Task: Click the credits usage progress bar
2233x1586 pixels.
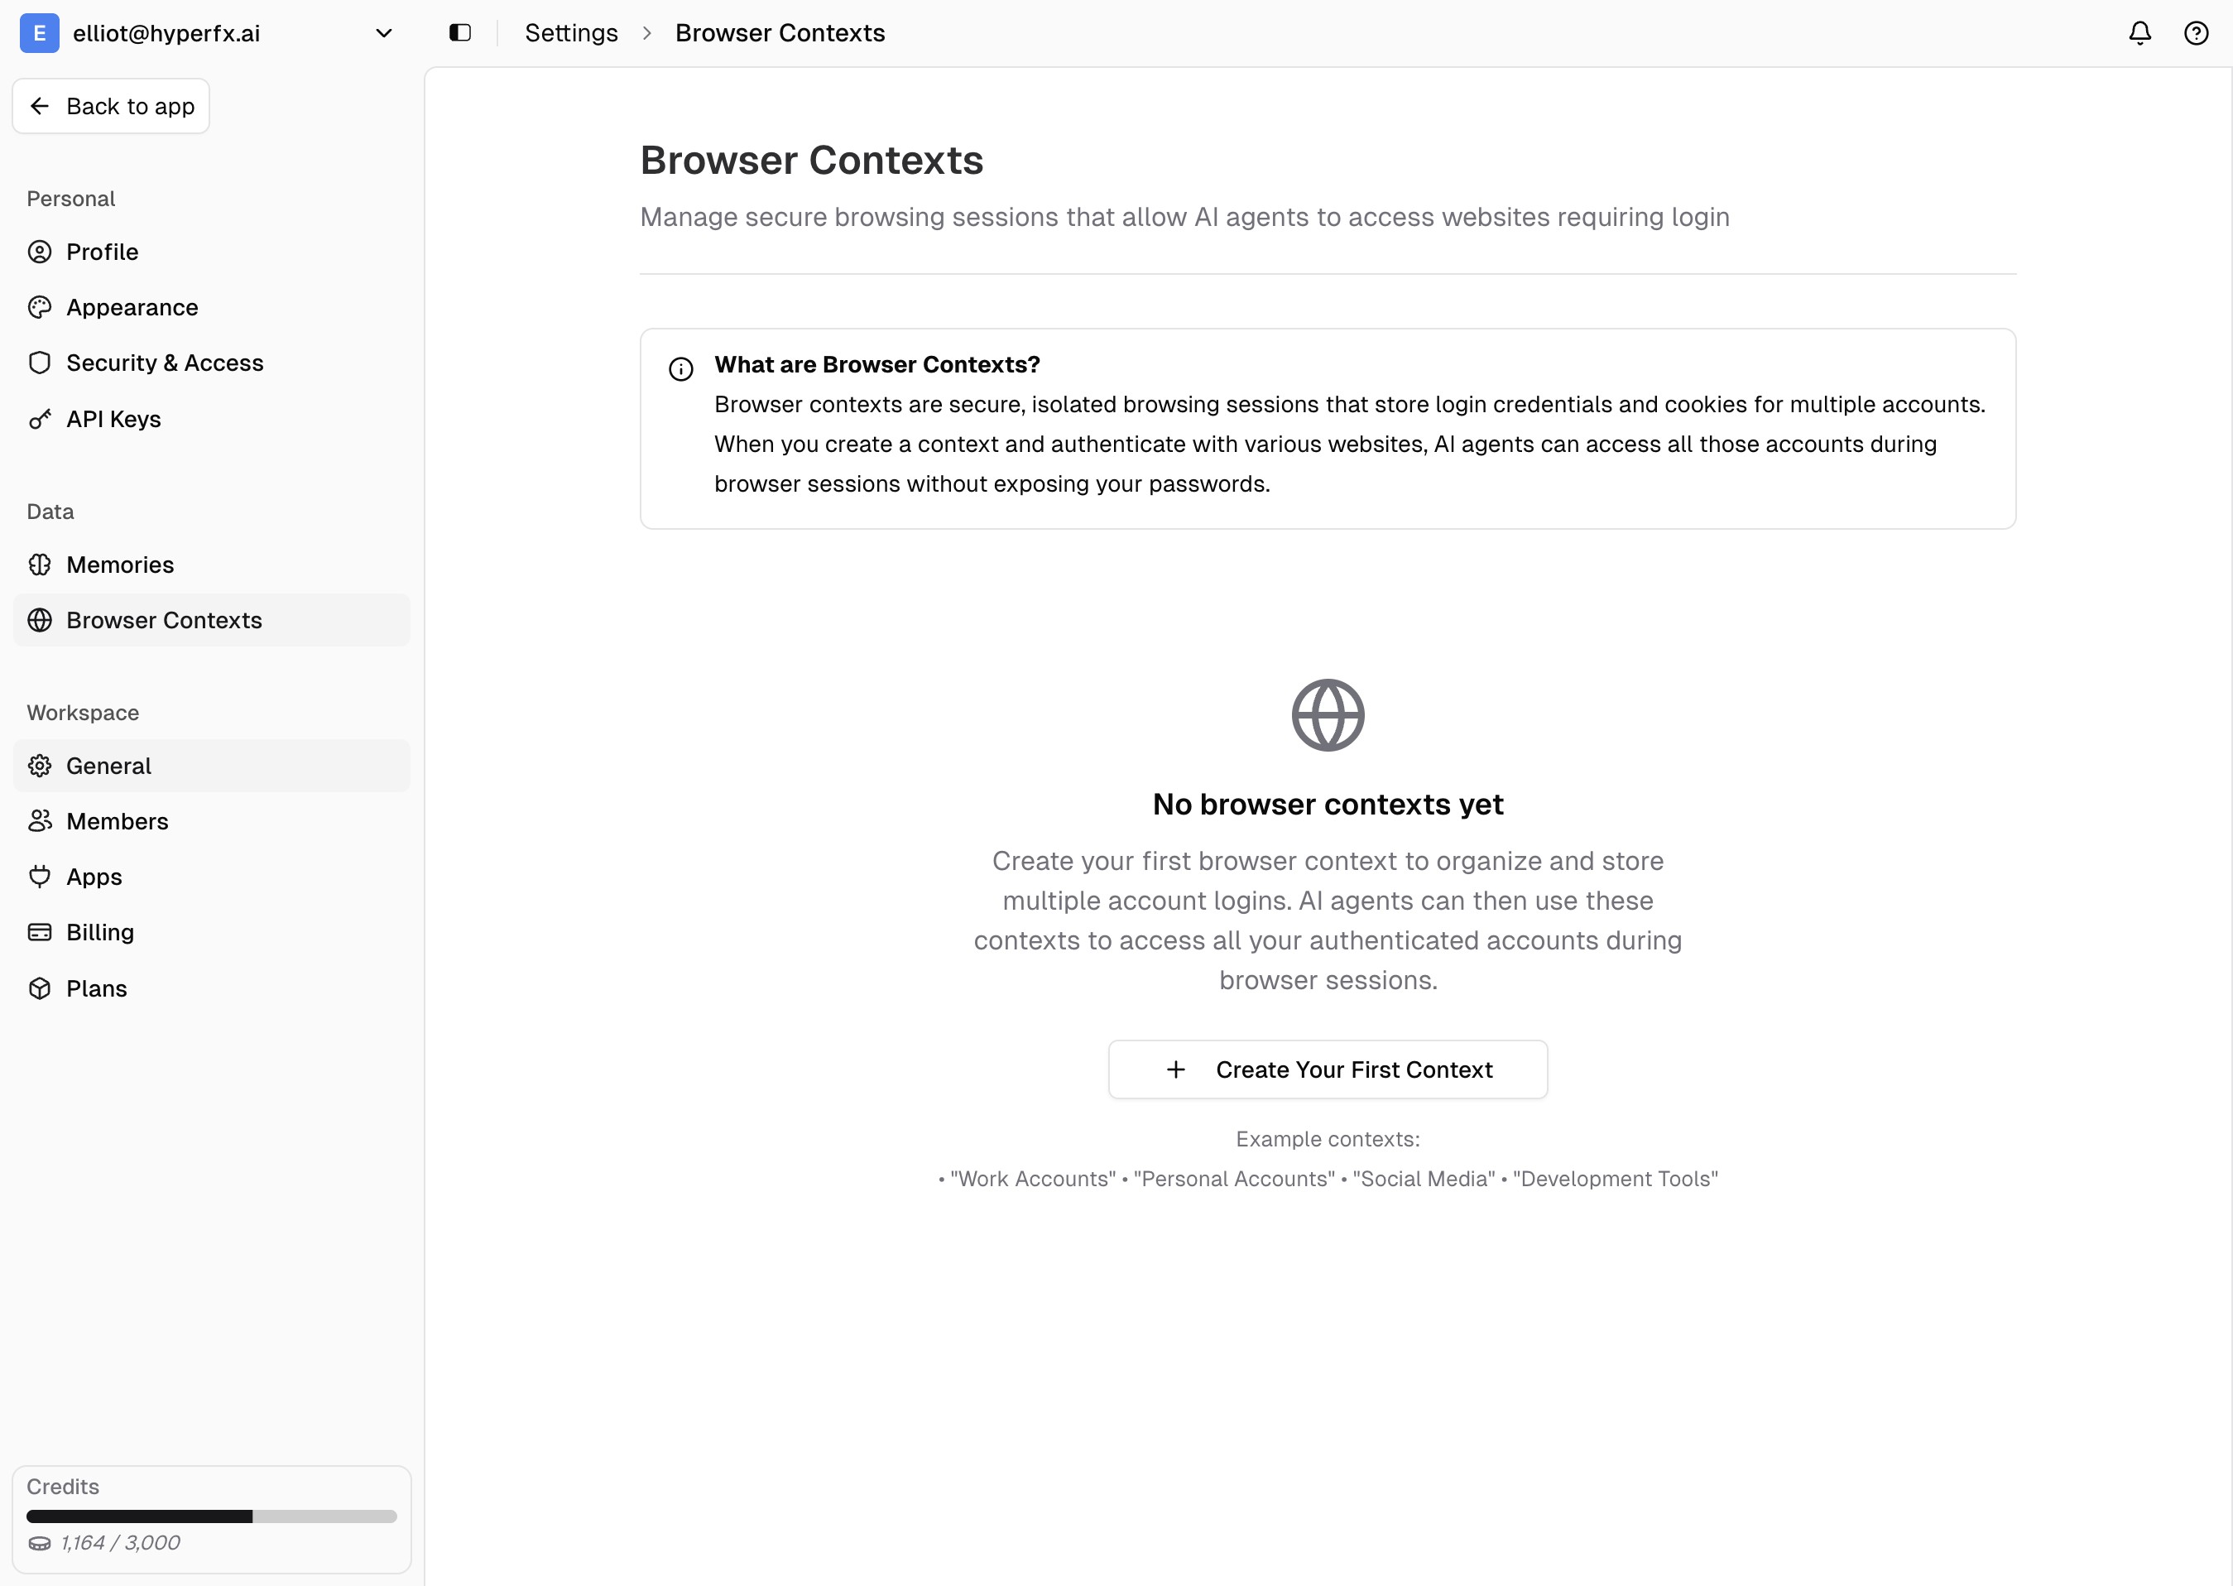Action: 211,1516
